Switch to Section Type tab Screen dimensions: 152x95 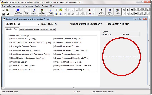pyautogui.click(x=12, y=29)
